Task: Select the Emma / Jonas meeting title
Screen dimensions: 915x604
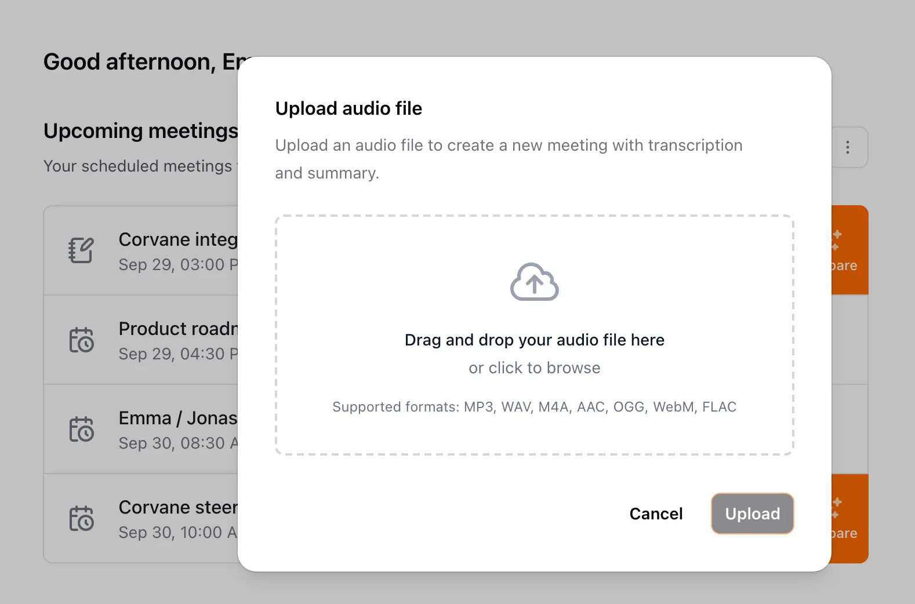Action: pos(178,418)
